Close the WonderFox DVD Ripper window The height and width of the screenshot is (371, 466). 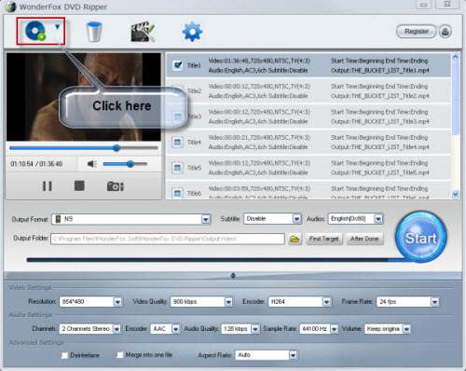[x=447, y=4]
